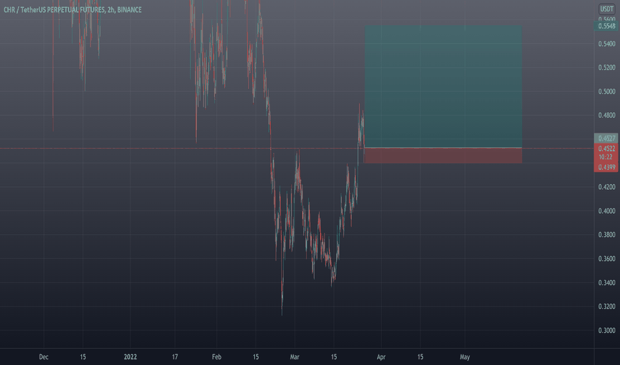
Task: Click the 15 label between Apr and May
Action: point(420,357)
